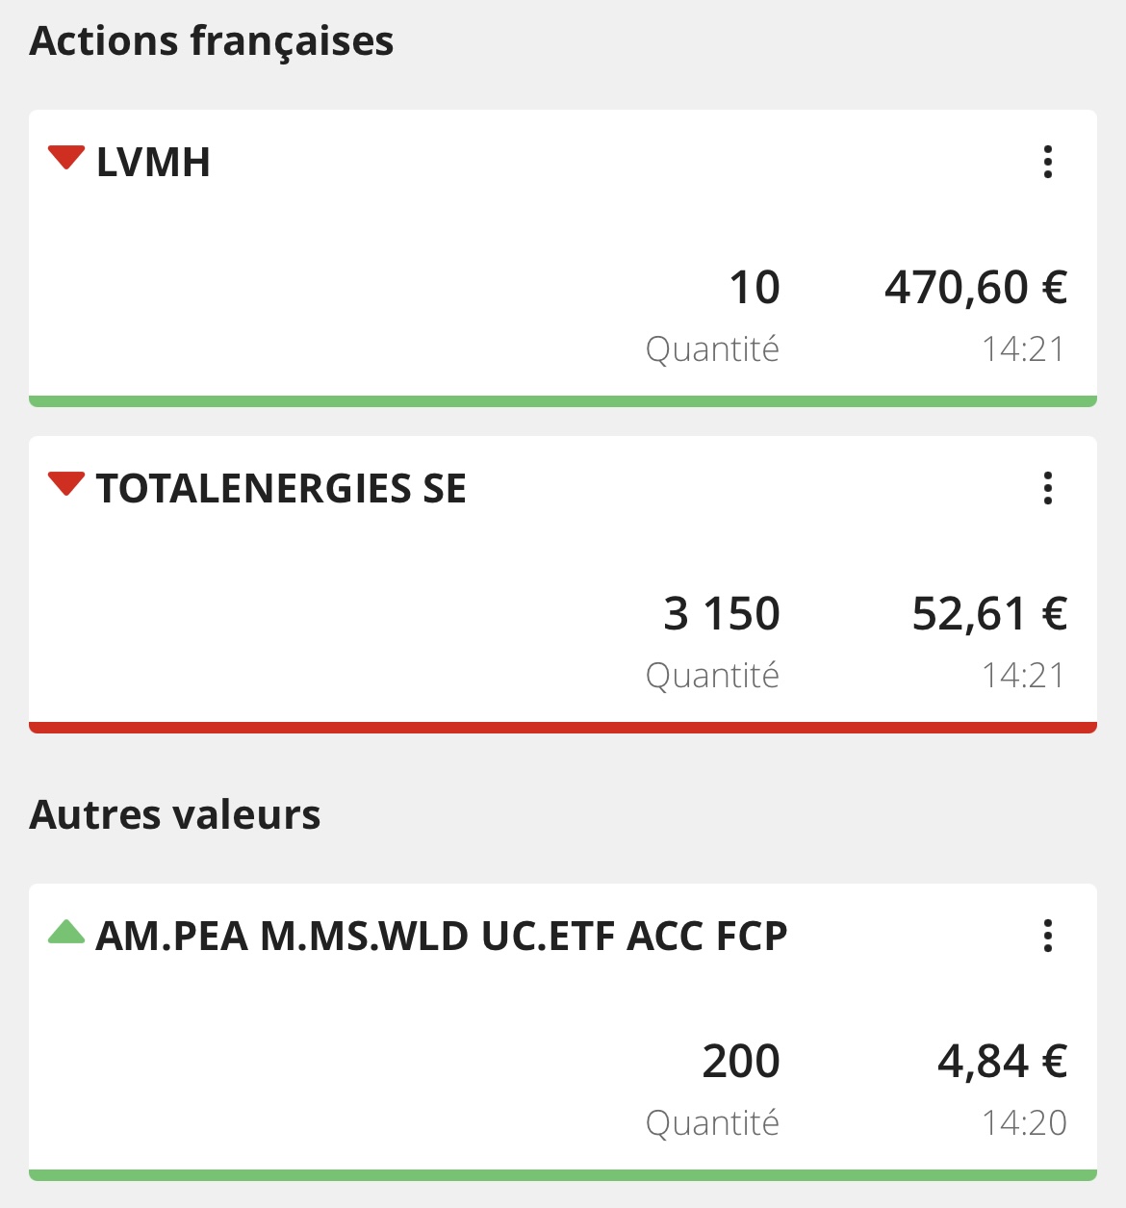Open the three-dot menu for LVMH
This screenshot has width=1126, height=1208.
(x=1048, y=162)
